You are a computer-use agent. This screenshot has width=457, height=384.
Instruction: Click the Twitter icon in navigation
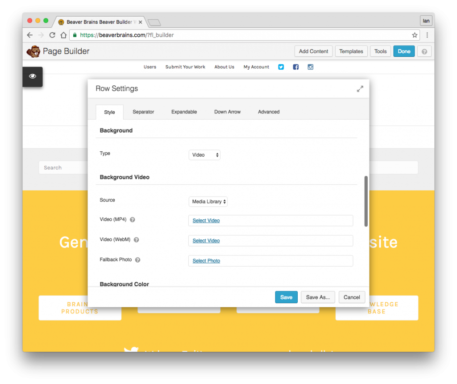(x=281, y=67)
